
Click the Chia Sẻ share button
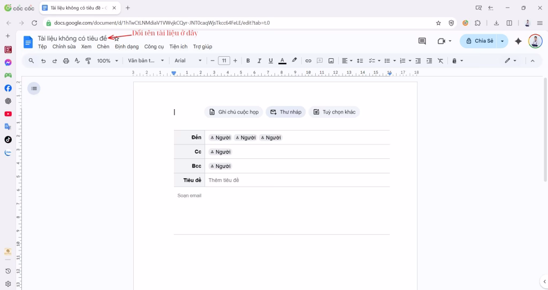click(x=479, y=41)
